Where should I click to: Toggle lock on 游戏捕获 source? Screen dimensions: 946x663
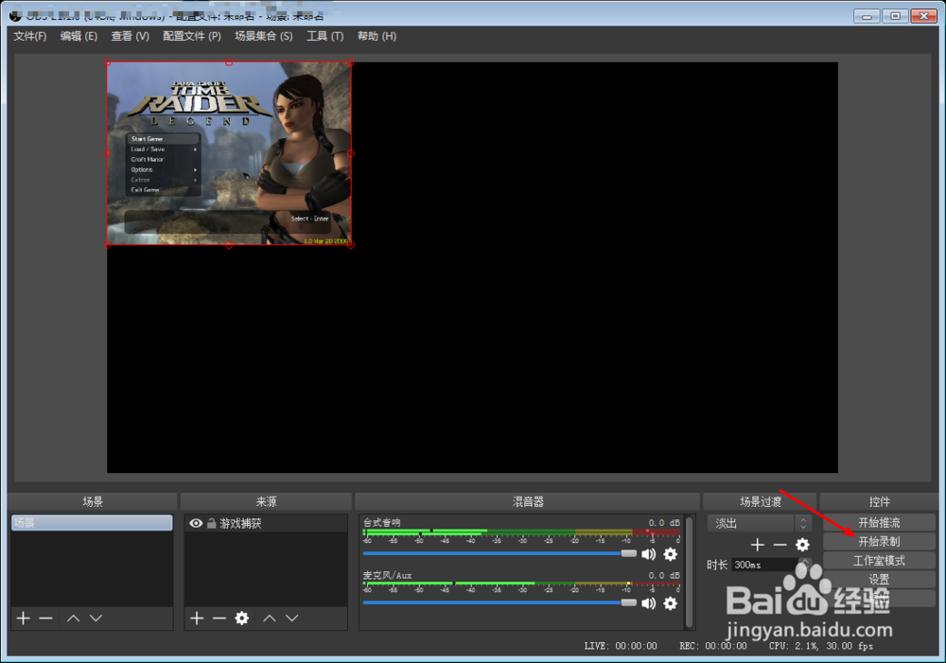pyautogui.click(x=211, y=523)
